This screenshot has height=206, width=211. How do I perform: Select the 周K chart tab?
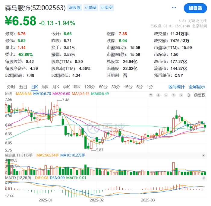(x=45, y=87)
